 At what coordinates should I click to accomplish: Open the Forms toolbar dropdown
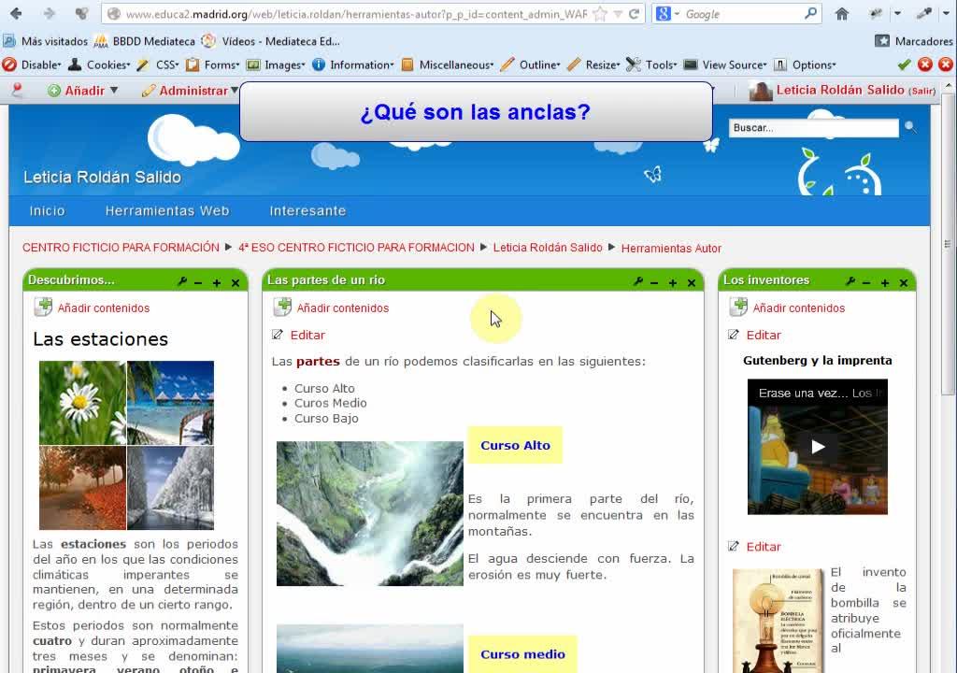pyautogui.click(x=212, y=64)
